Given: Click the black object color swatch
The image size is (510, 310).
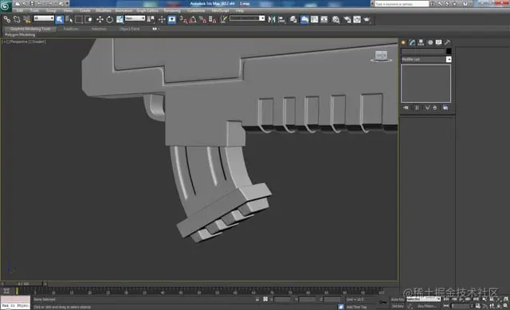Looking at the screenshot, I should 449,51.
